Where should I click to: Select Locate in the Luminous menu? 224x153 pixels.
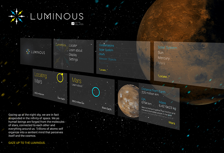click(x=73, y=46)
